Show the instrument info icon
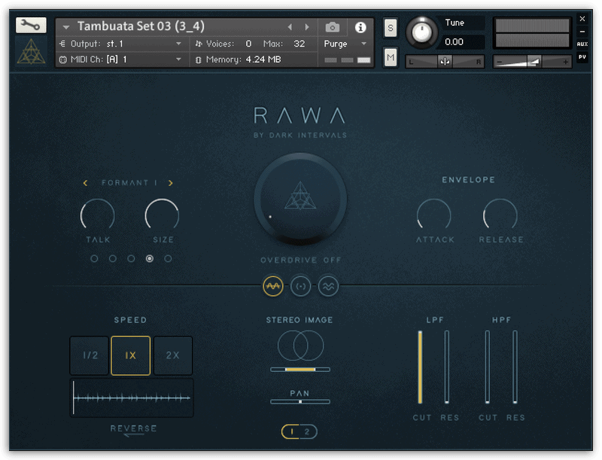The image size is (602, 460). point(360,27)
